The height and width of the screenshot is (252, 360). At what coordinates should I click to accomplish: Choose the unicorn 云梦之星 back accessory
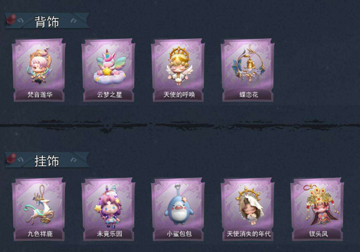coord(108,70)
